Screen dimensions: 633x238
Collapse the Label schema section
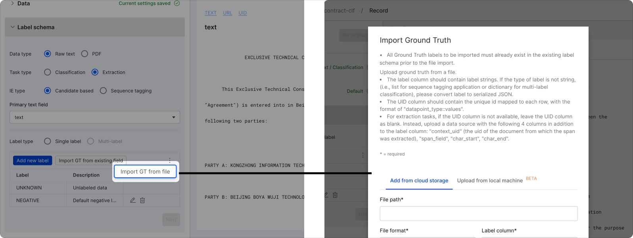[x=13, y=27]
